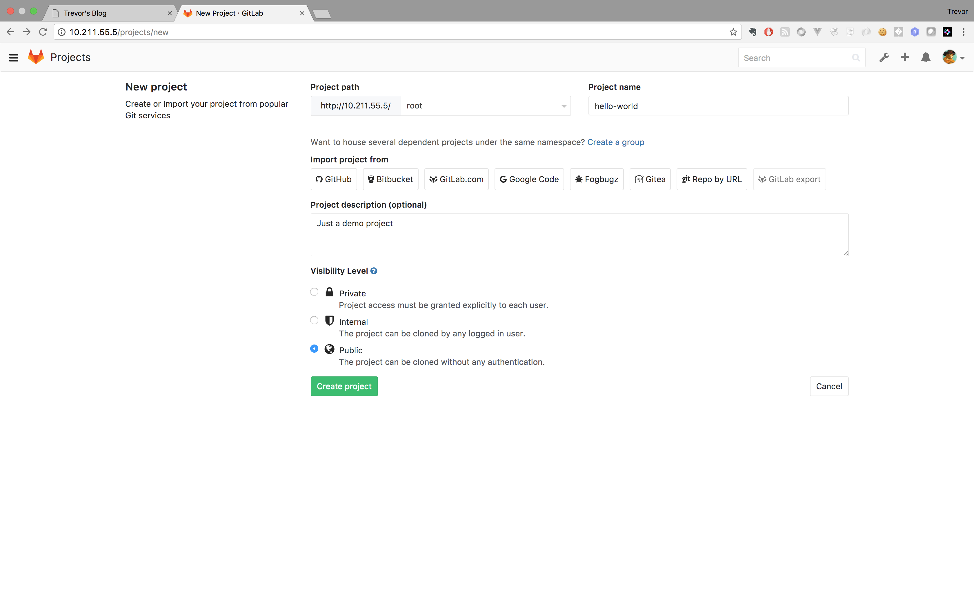Click the GitLab fox logo
The width and height of the screenshot is (974, 609).
(36, 57)
